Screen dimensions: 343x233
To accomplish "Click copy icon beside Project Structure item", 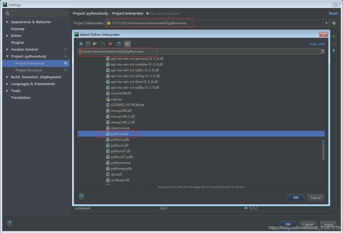I will (66, 70).
